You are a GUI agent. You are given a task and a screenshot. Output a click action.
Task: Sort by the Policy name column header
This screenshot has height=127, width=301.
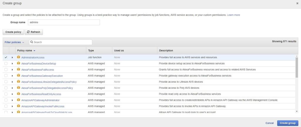coord(26,51)
